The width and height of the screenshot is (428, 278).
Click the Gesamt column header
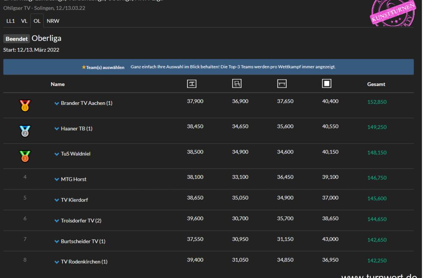point(376,84)
